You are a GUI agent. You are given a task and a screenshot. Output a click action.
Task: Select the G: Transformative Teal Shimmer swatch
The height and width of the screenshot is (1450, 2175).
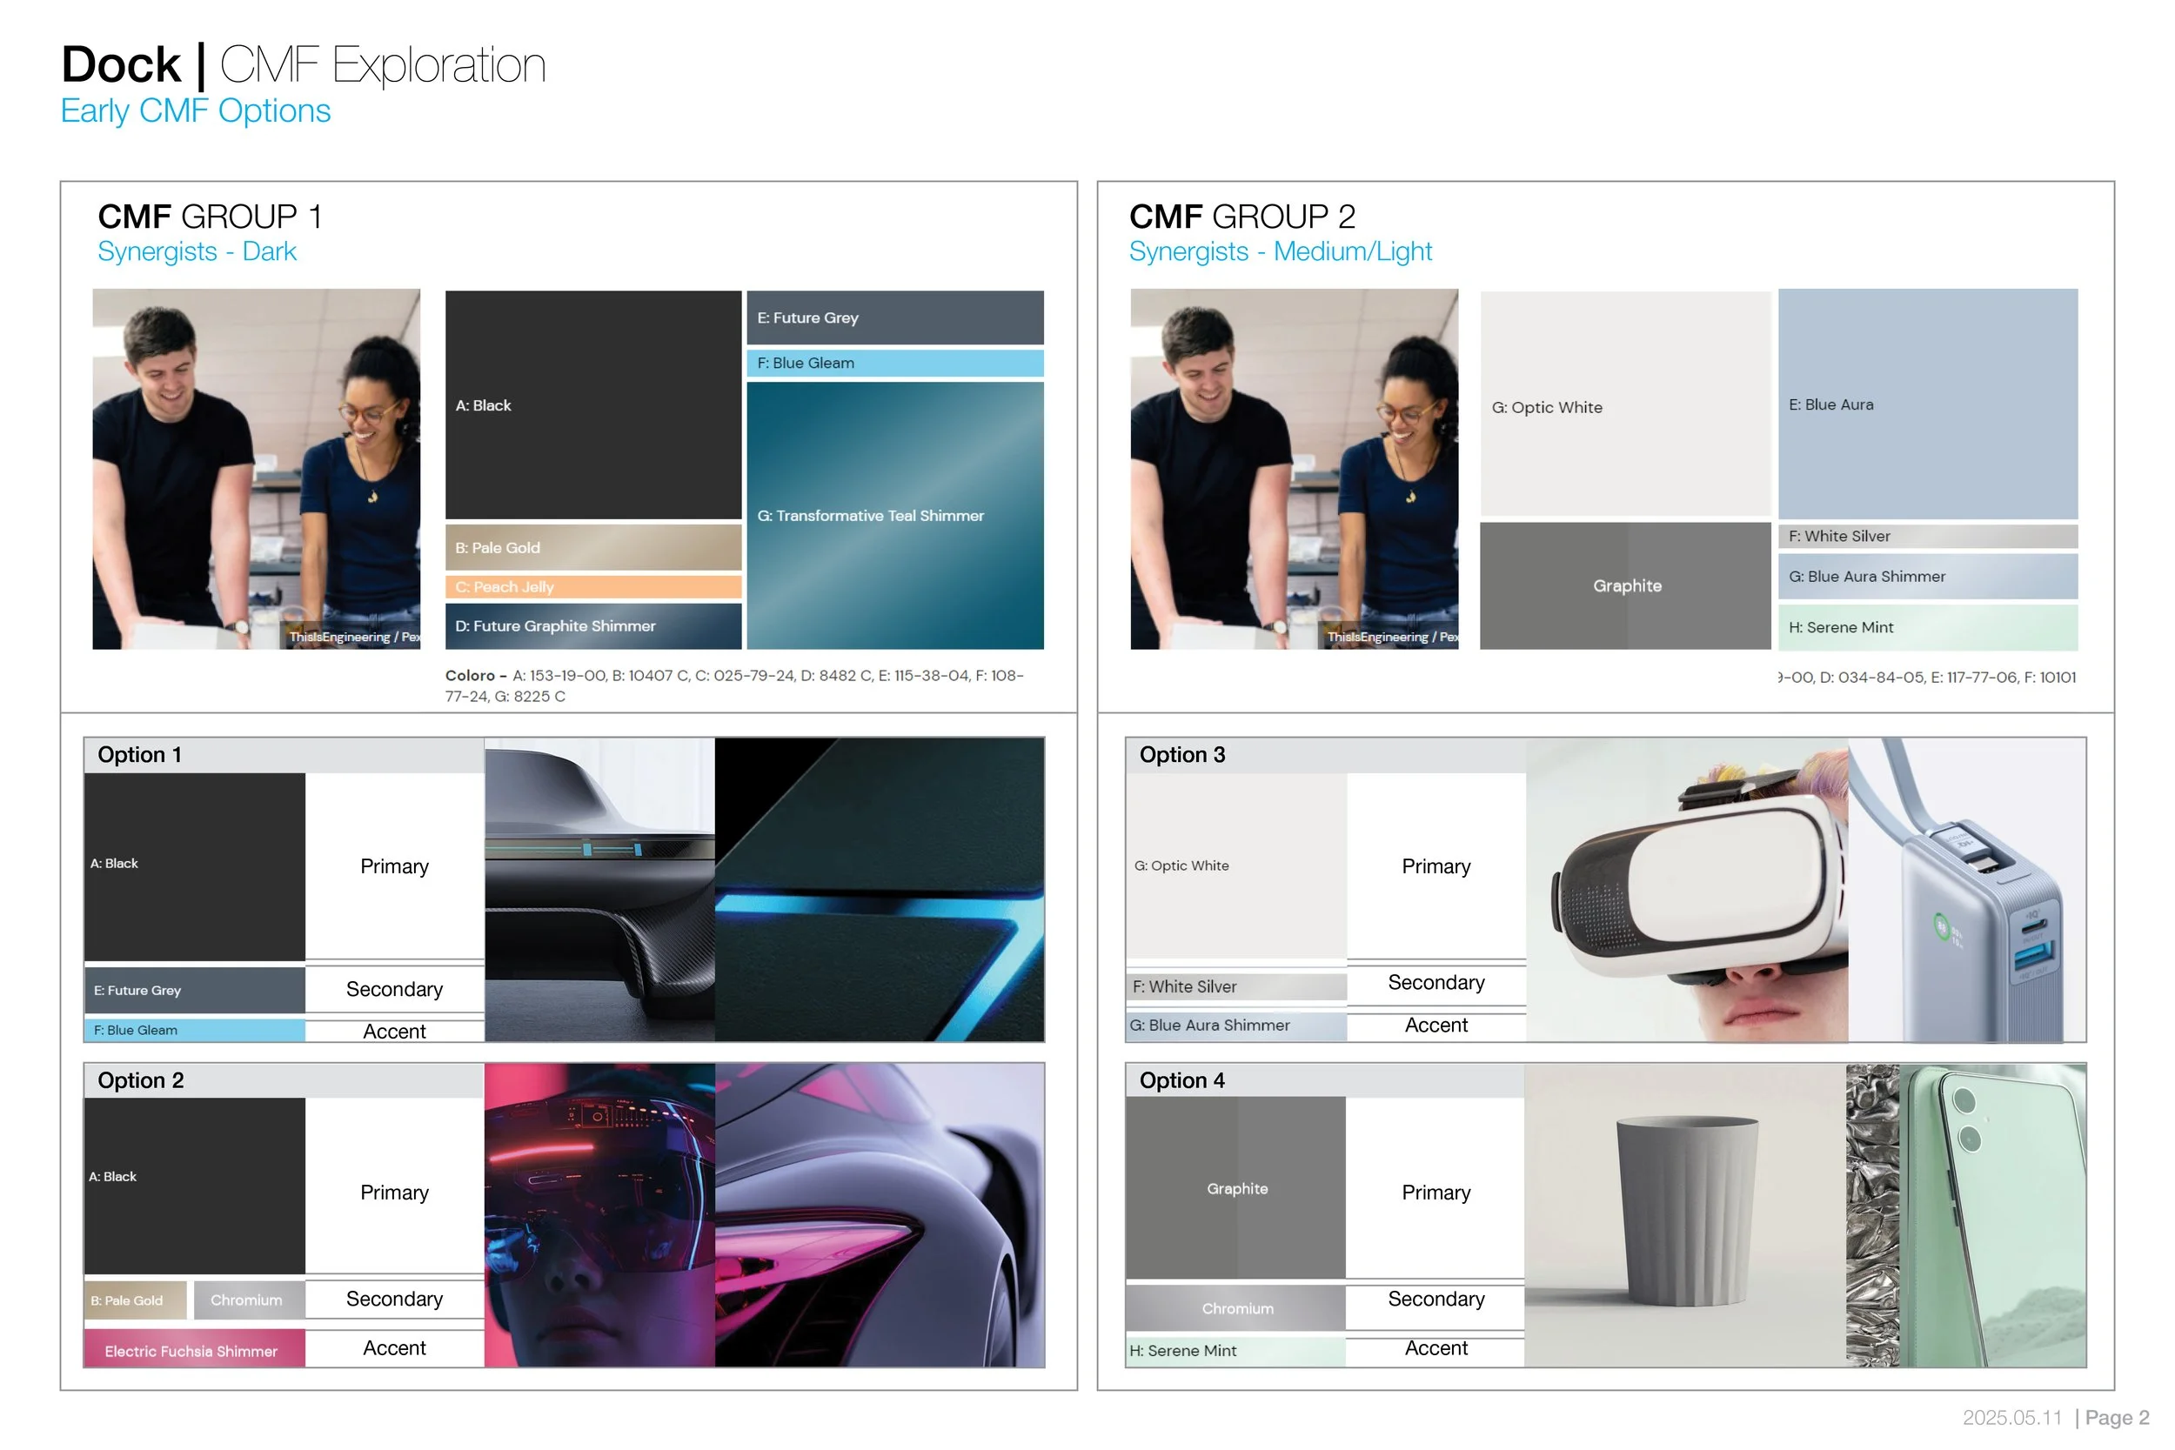coord(894,515)
